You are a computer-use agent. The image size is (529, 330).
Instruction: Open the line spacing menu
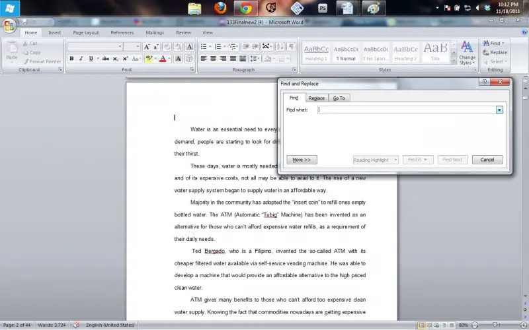point(255,59)
